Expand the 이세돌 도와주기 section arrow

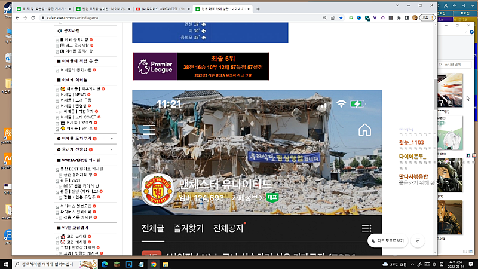click(112, 139)
